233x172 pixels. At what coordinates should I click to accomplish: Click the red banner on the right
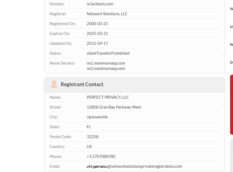pyautogui.click(x=231, y=105)
